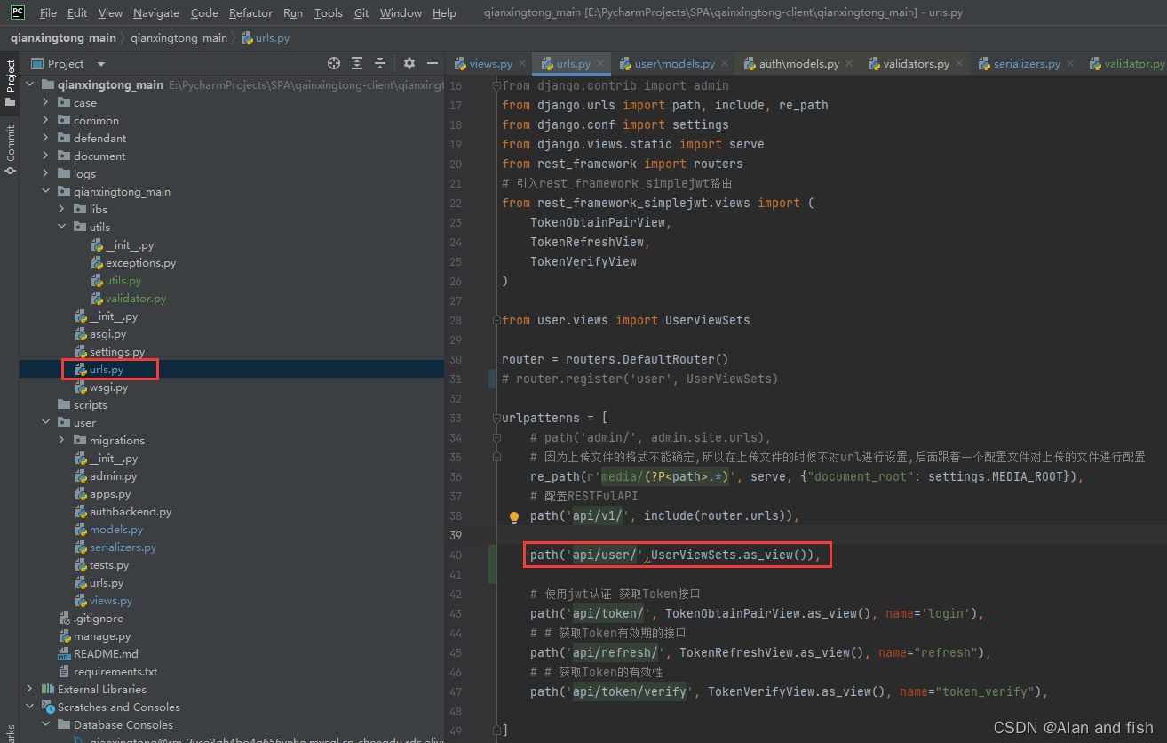Image resolution: width=1167 pixels, height=743 pixels.
Task: Select Database Consoles node
Action: point(123,725)
